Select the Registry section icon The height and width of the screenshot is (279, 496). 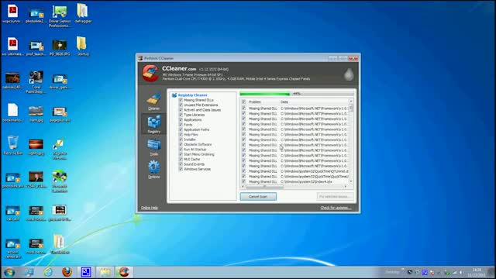click(153, 124)
